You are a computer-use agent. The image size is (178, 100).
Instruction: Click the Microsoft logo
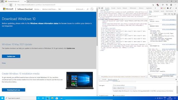(8, 9)
